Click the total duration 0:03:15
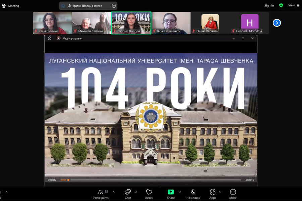The width and height of the screenshot is (302, 201). tap(250, 180)
